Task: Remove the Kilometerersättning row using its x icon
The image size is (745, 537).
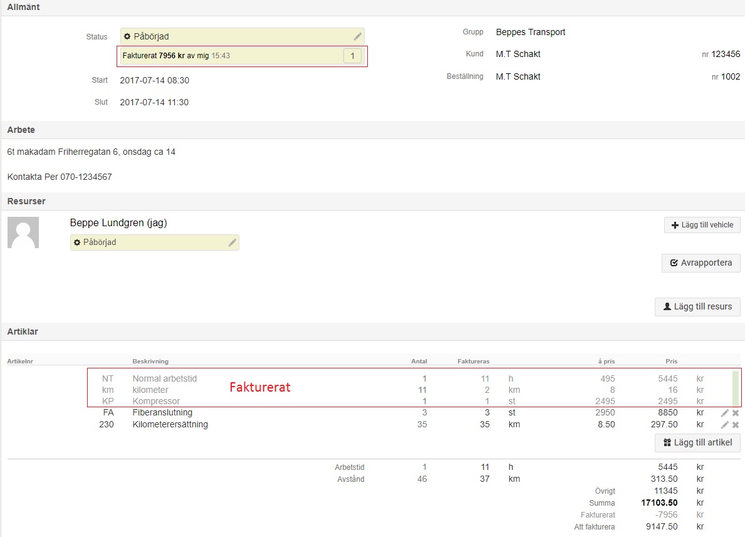Action: tap(734, 424)
